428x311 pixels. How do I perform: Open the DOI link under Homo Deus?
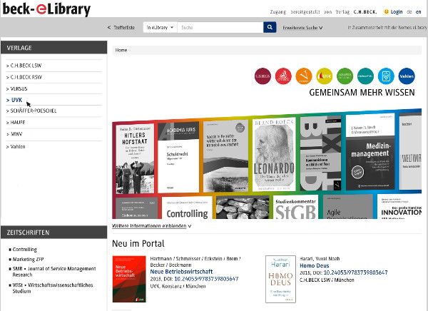(x=355, y=272)
